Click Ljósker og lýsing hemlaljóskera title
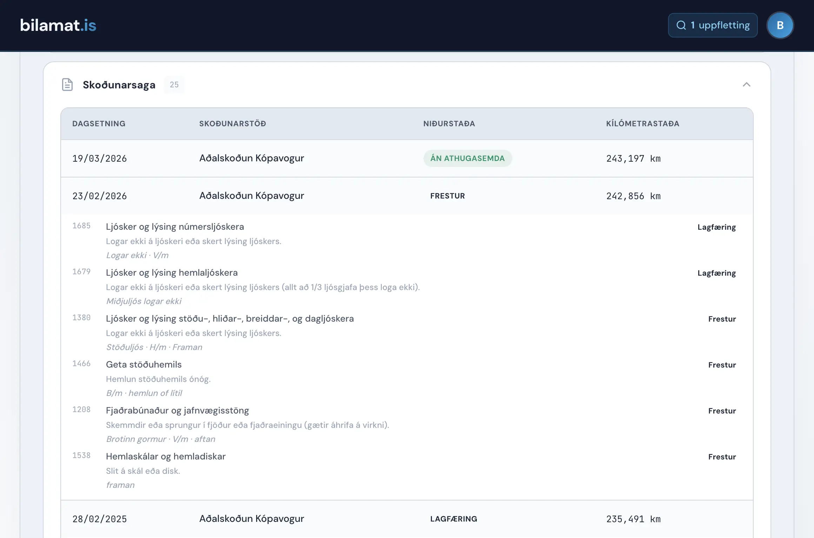This screenshot has height=538, width=814. pos(172,273)
